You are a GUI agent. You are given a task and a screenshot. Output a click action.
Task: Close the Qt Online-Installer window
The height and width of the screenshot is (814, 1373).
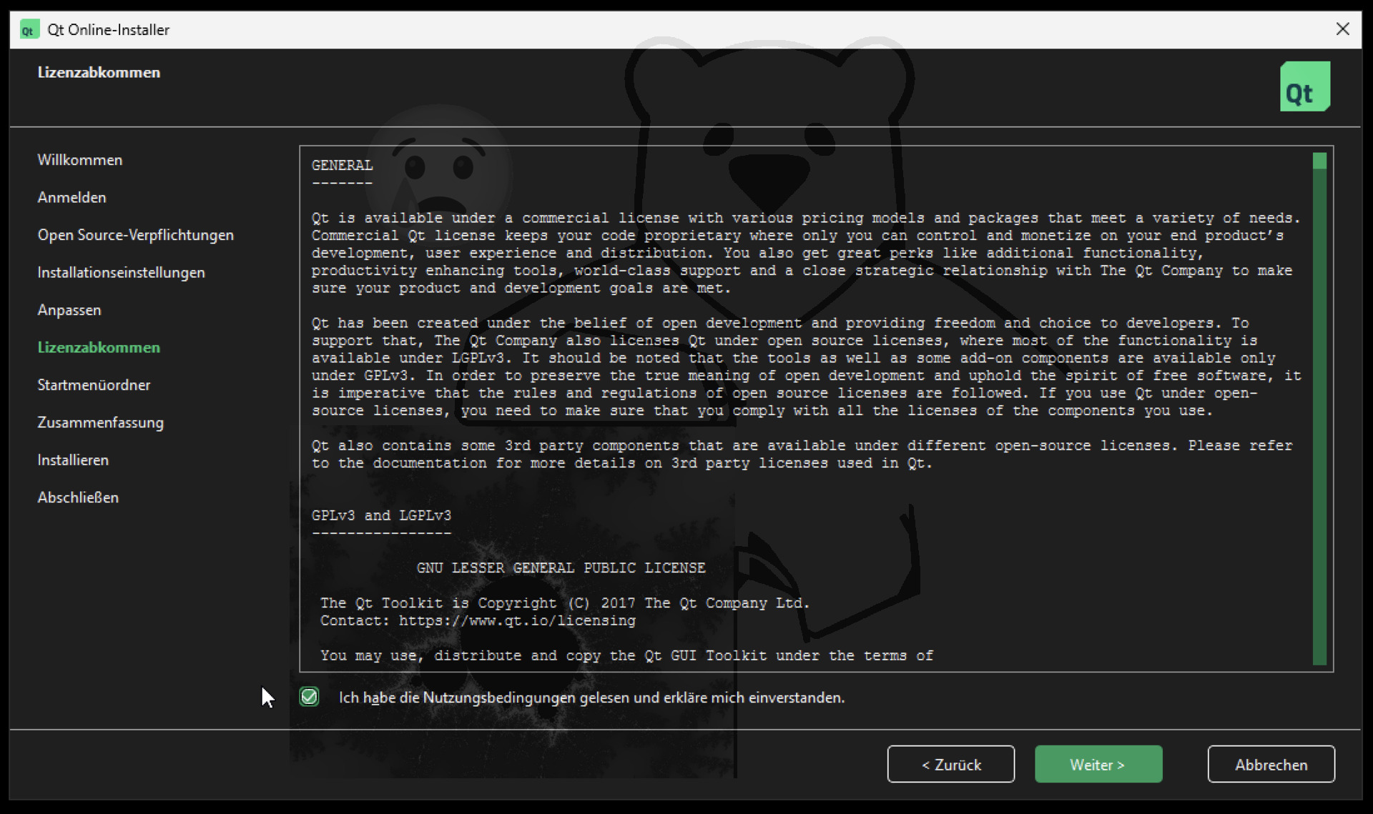[1342, 29]
